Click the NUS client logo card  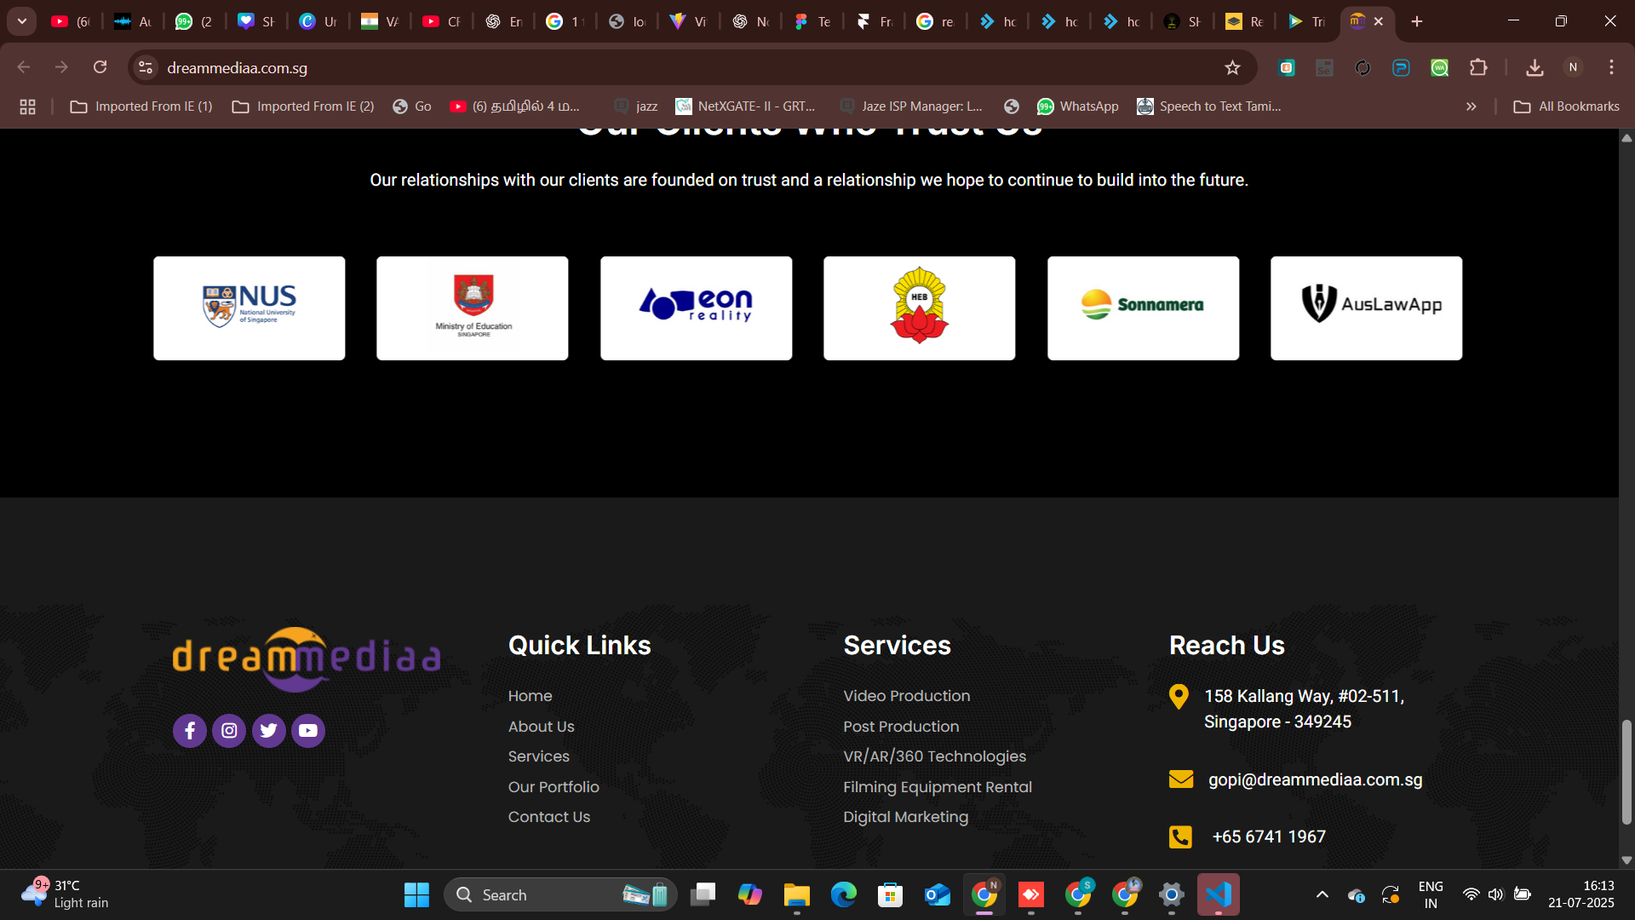250,308
